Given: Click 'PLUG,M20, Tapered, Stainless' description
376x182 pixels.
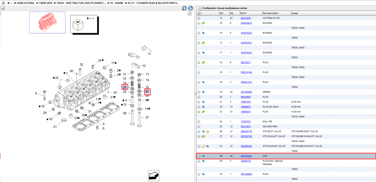Looking at the screenshot, I should (x=273, y=162).
